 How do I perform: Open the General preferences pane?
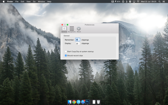point(64,29)
